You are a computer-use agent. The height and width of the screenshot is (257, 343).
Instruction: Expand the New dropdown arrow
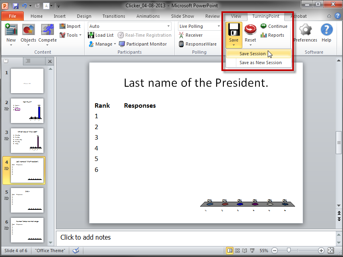(11, 45)
